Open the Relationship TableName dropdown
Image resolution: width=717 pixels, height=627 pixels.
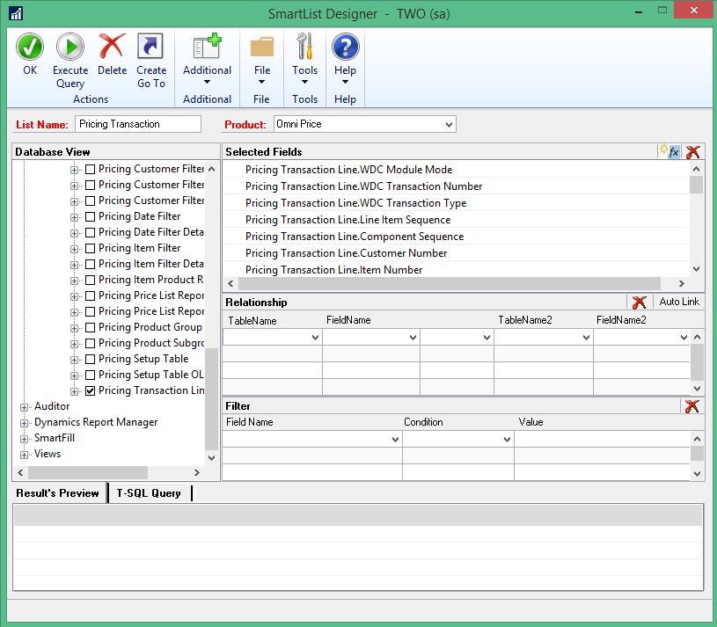tap(315, 338)
